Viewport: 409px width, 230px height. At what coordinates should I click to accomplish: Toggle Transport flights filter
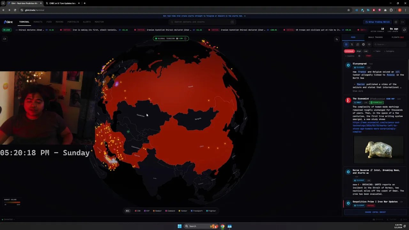197,211
